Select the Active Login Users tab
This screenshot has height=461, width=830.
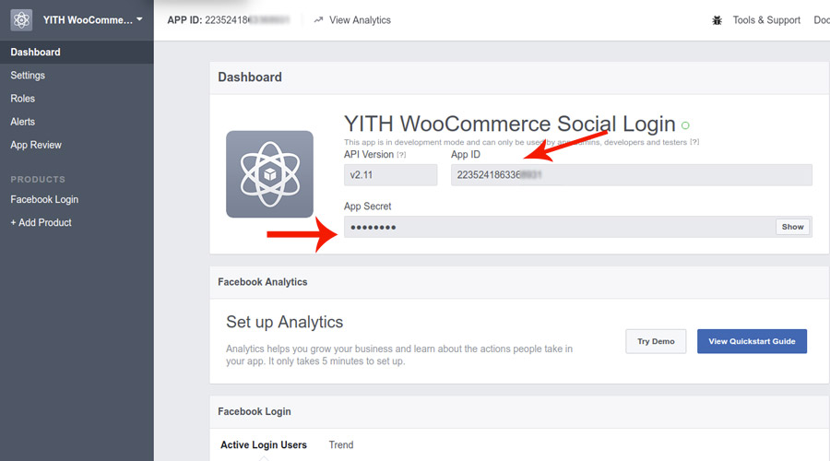[x=264, y=444]
